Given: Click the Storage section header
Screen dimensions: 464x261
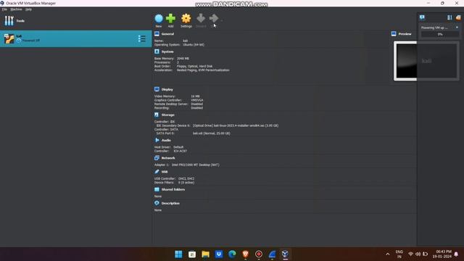Looking at the screenshot, I should (x=167, y=115).
